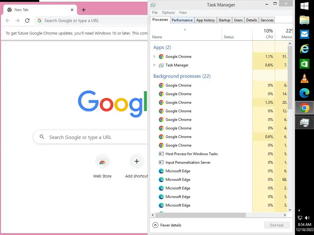Viewport: 314px width, 235px height.
Task: Sort by the Memory column header
Action: click(284, 34)
